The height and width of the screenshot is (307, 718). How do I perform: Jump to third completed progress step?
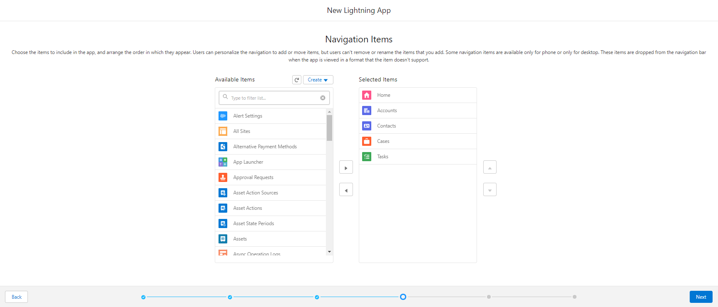point(317,297)
